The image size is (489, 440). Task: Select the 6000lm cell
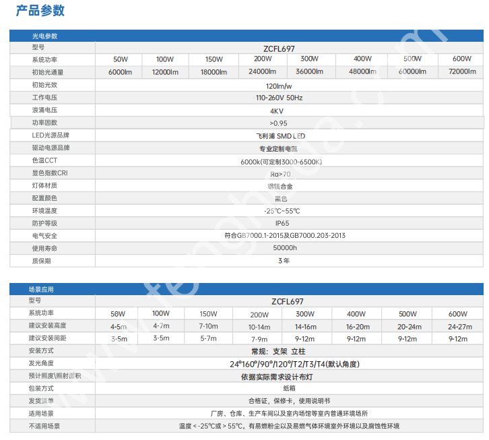(120, 72)
